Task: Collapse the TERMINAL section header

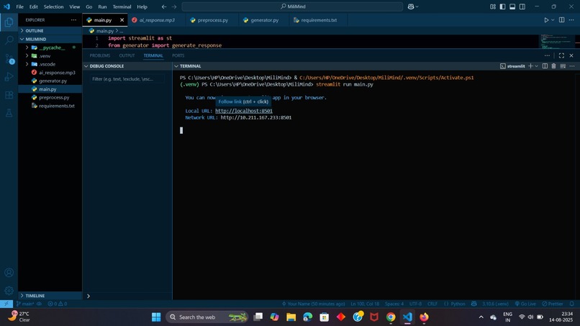Action: click(190, 66)
